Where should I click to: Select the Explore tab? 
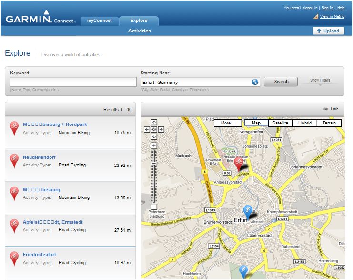(139, 21)
